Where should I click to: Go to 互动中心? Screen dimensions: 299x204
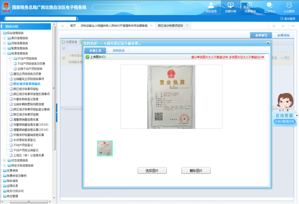tap(269, 7)
